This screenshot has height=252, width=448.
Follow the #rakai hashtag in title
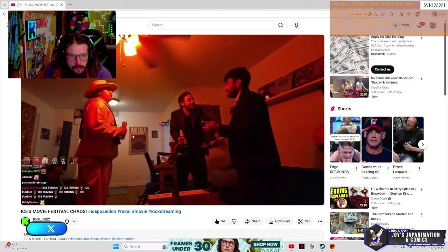(x=124, y=211)
